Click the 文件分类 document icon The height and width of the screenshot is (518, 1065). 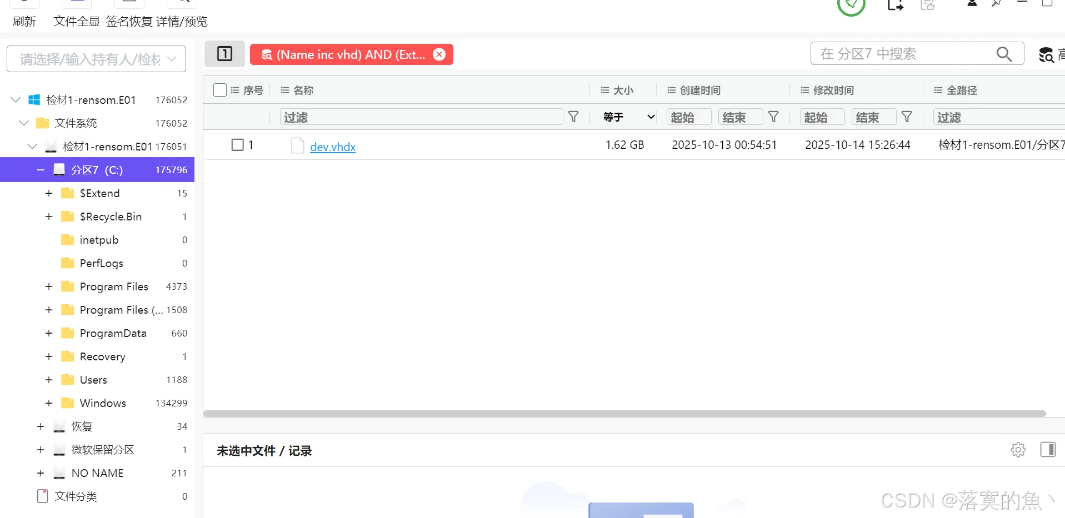pos(42,496)
